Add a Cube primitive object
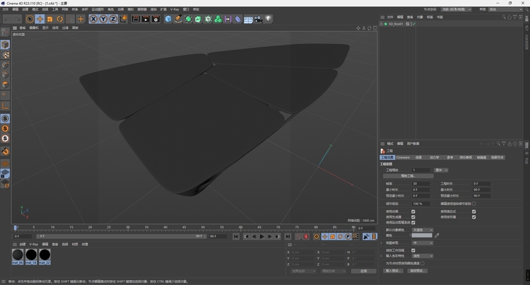Image resolution: width=530 pixels, height=285 pixels. (x=168, y=19)
